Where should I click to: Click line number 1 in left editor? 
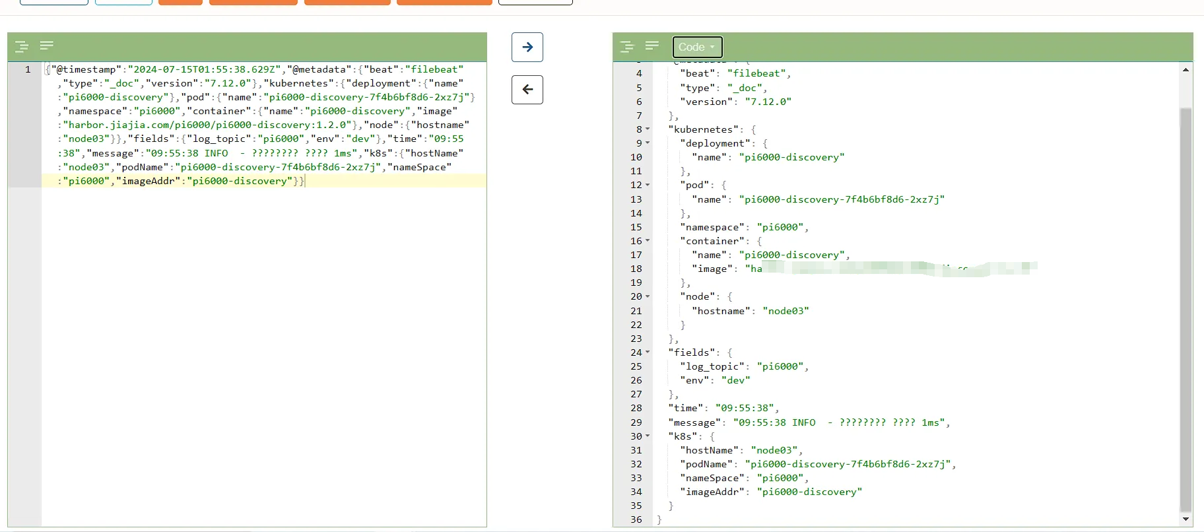click(28, 69)
